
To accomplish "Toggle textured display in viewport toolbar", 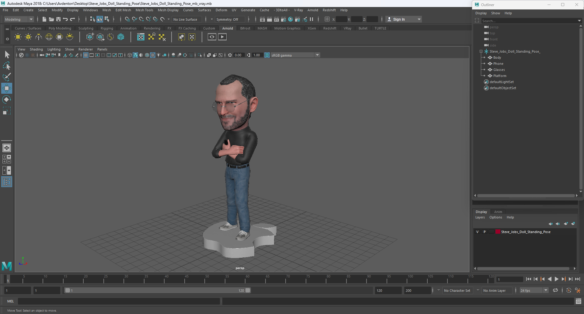I will click(153, 55).
